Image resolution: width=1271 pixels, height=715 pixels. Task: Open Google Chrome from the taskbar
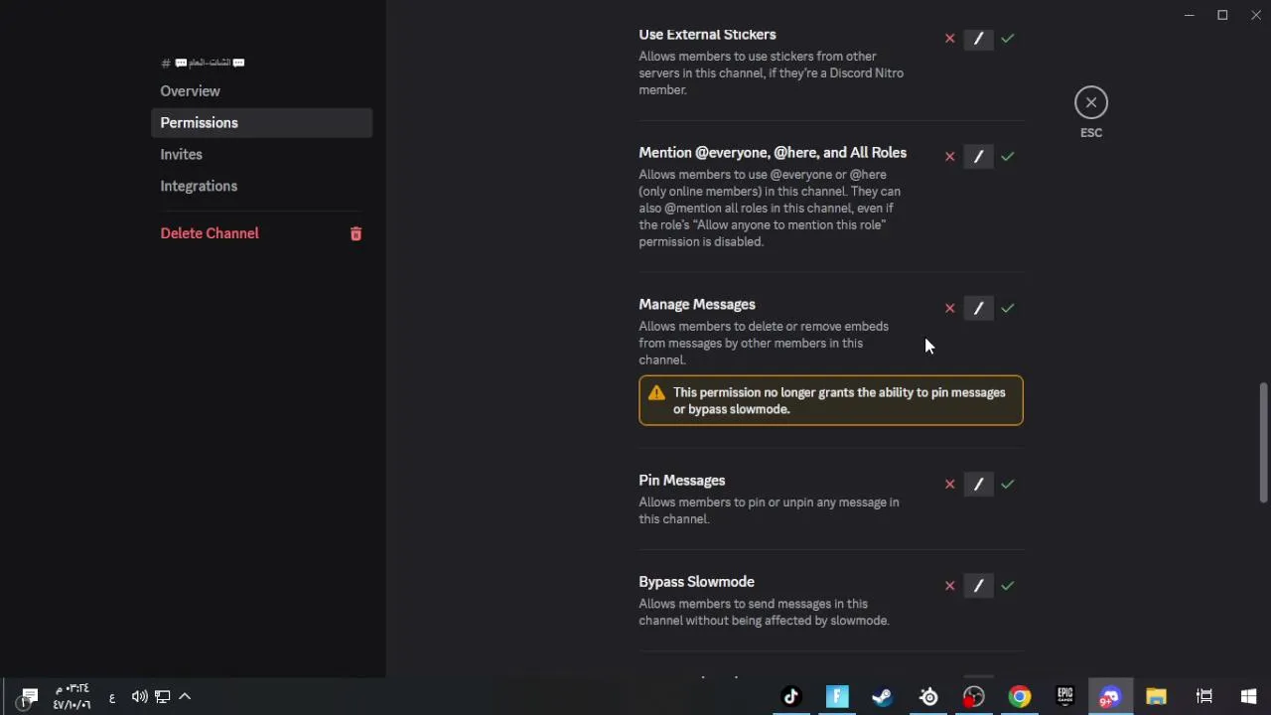coord(1020,697)
